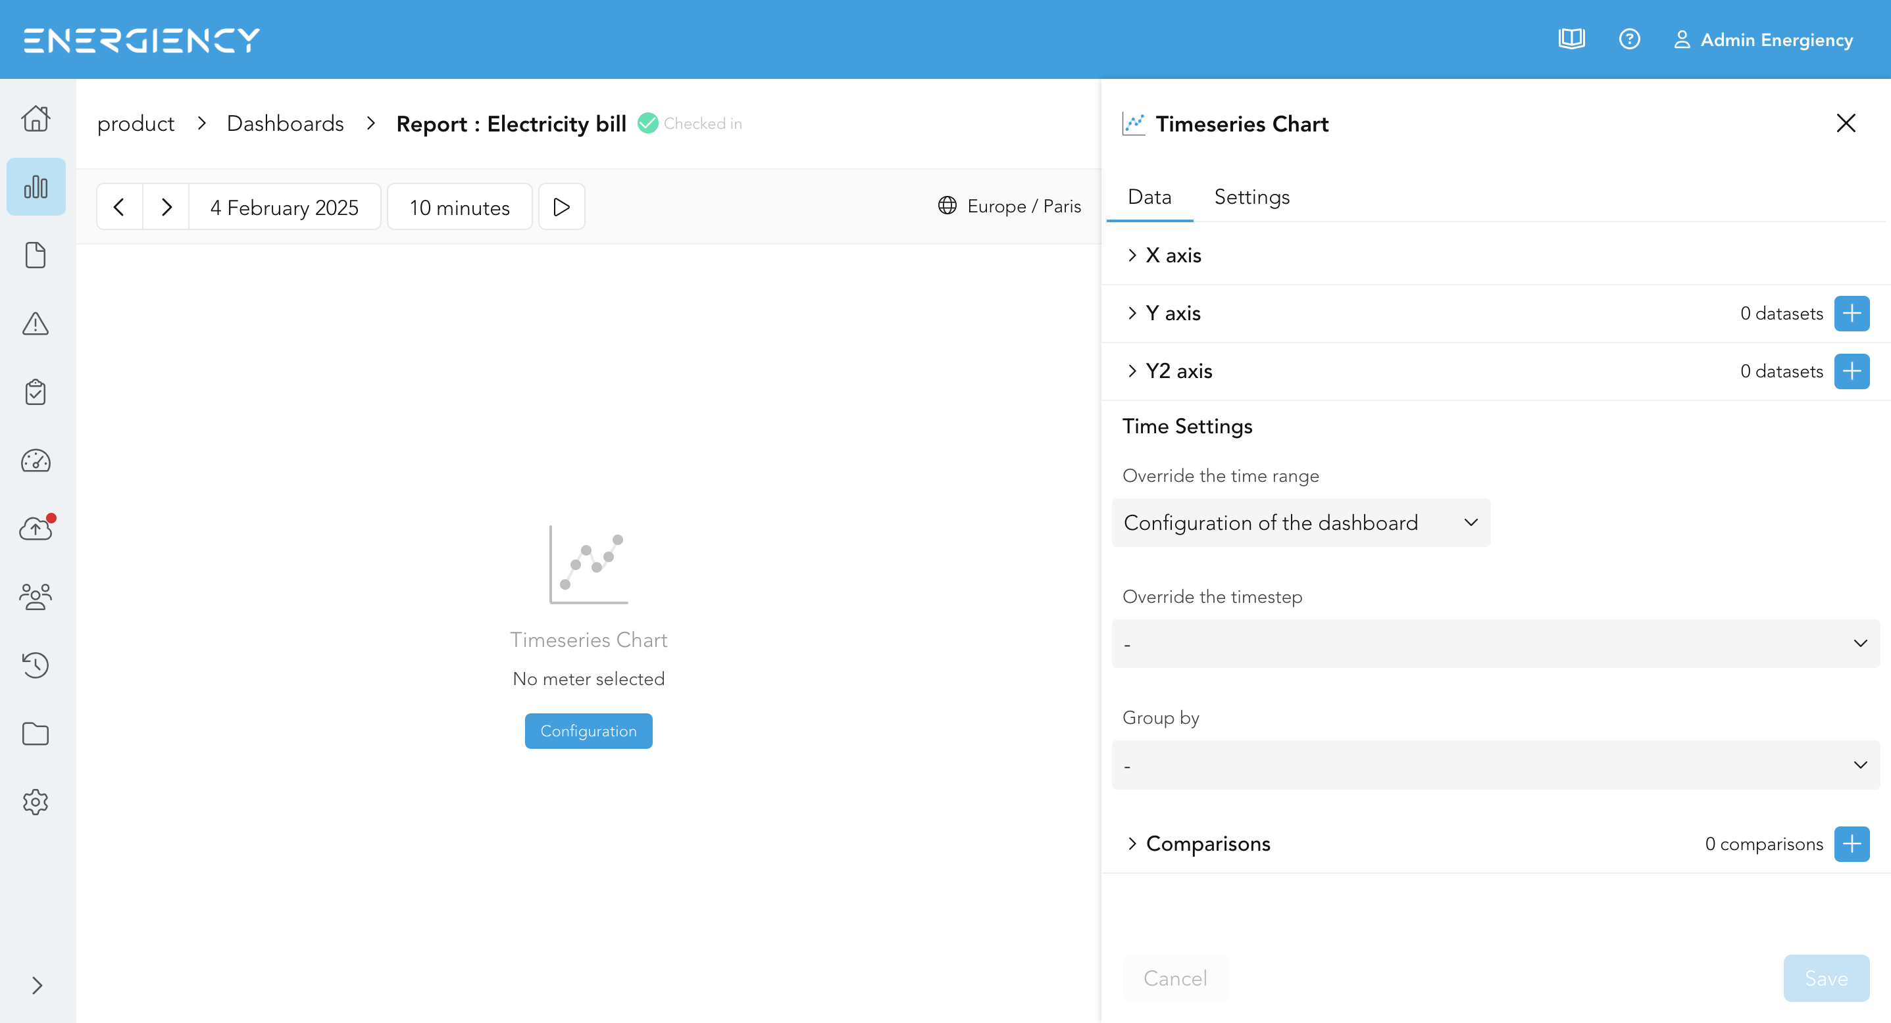Screen dimensions: 1891x1023
Task: Click the Energiency logo
Action: [141, 39]
